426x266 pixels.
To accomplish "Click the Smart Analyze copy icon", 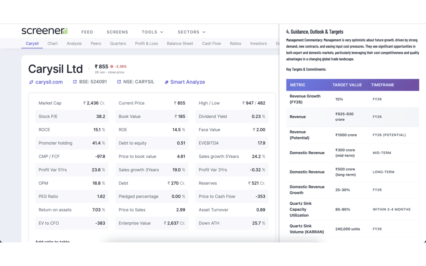I will coord(166,82).
